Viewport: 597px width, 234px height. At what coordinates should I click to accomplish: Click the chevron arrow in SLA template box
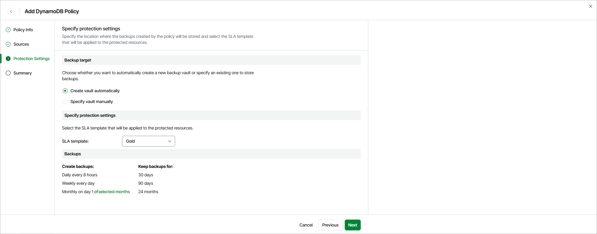pos(170,141)
